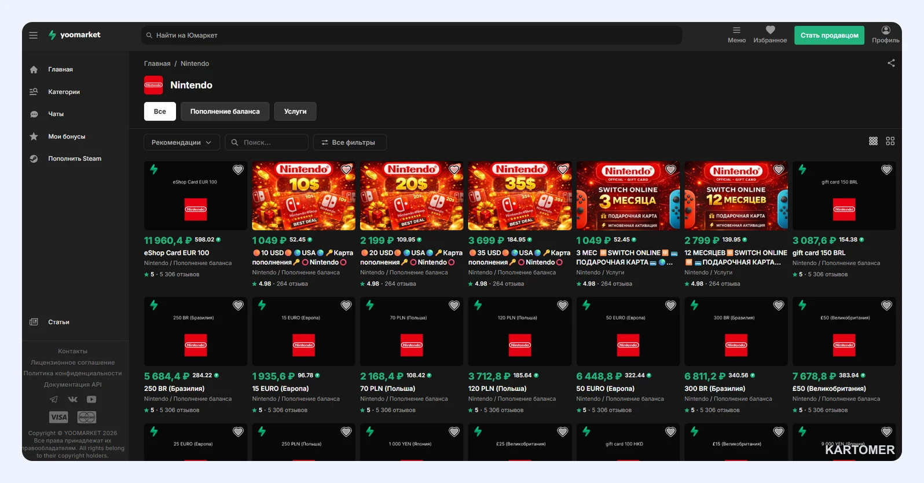Image resolution: width=924 pixels, height=483 pixels.
Task: Focus the Найти на Юмаркет search field
Action: tap(412, 35)
